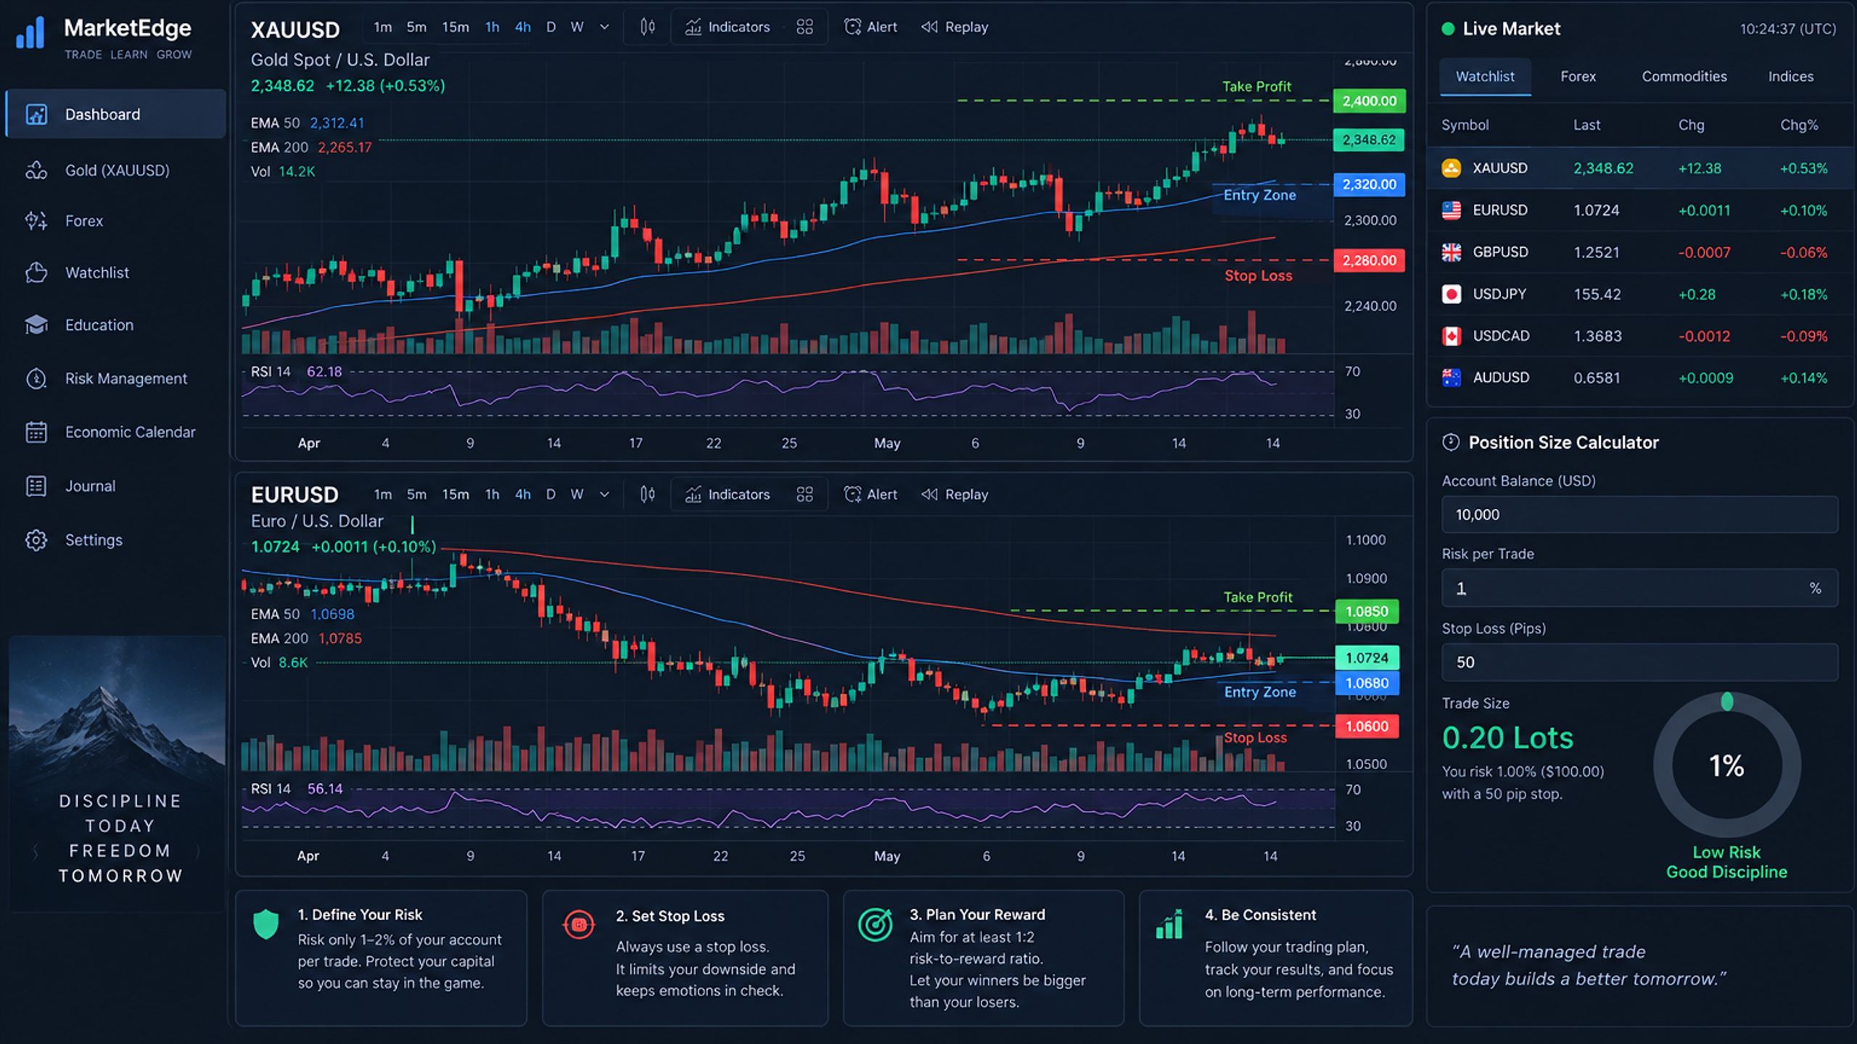Select D timeframe on EURUSD chart
1857x1044 pixels.
(551, 494)
